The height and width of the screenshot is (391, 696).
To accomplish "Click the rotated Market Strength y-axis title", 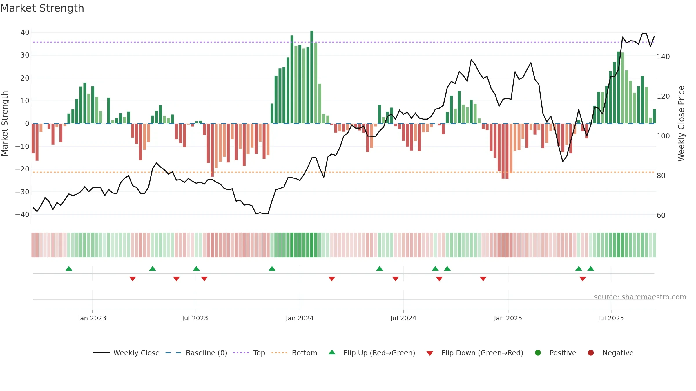I will (5, 123).
